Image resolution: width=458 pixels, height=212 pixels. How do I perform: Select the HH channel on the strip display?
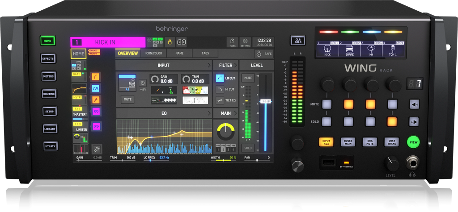tap(371, 49)
